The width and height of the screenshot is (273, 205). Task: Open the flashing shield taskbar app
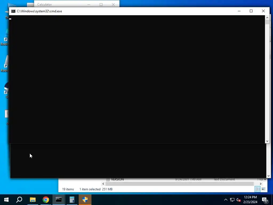(85, 200)
